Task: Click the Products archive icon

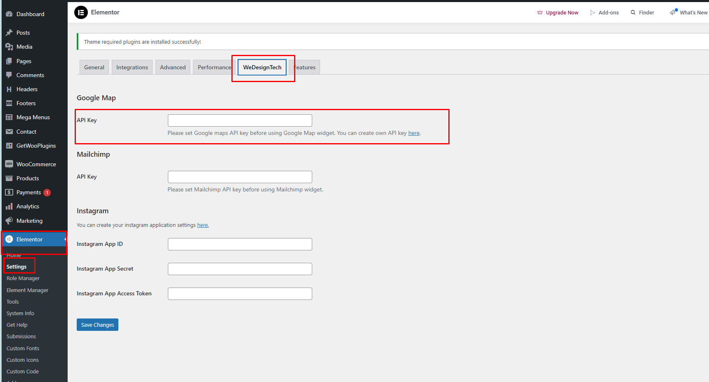Action: click(9, 178)
